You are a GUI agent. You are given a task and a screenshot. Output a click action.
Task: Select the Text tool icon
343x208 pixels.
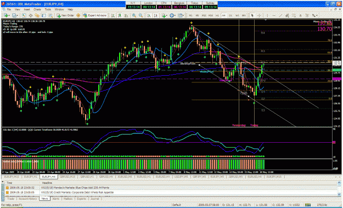(301, 15)
